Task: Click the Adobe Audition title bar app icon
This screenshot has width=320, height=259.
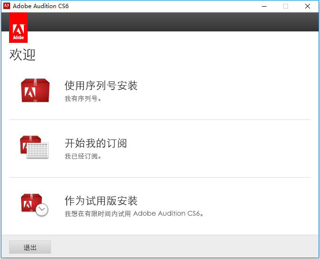Action: [x=7, y=6]
